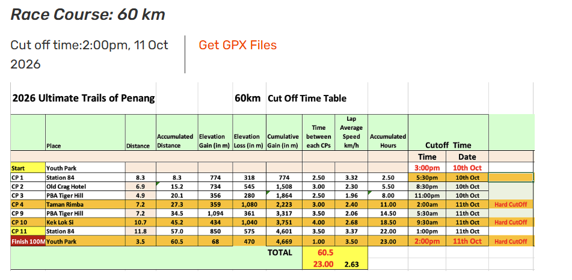Screen dimensions: 572x280
Task: Select the 5:30pm cutoff time for CP 1
Action: click(426, 178)
